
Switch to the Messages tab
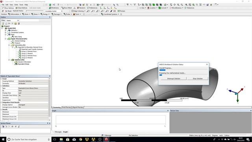point(58,132)
